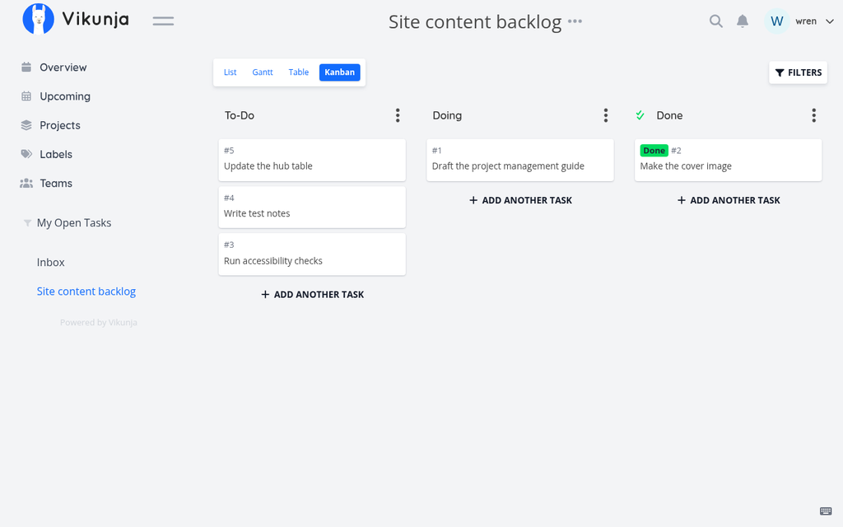This screenshot has height=527, width=843.
Task: Open task card Write test notes
Action: [x=312, y=207]
